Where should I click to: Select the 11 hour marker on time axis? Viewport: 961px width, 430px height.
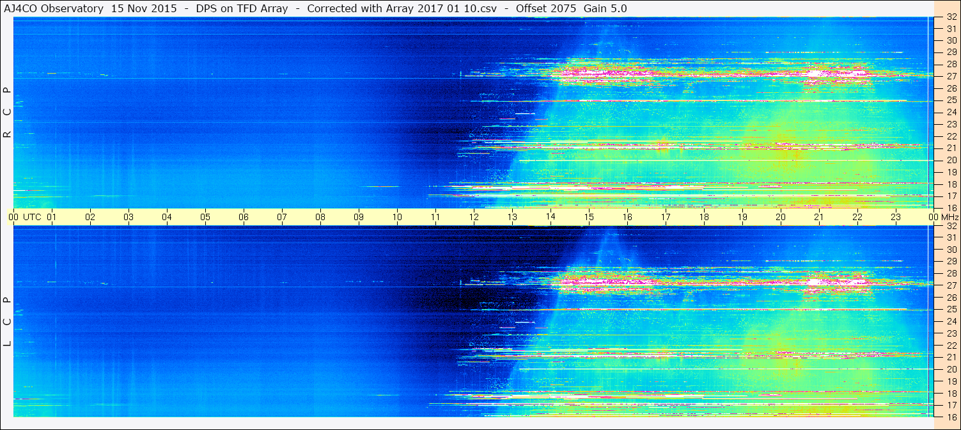tap(435, 217)
